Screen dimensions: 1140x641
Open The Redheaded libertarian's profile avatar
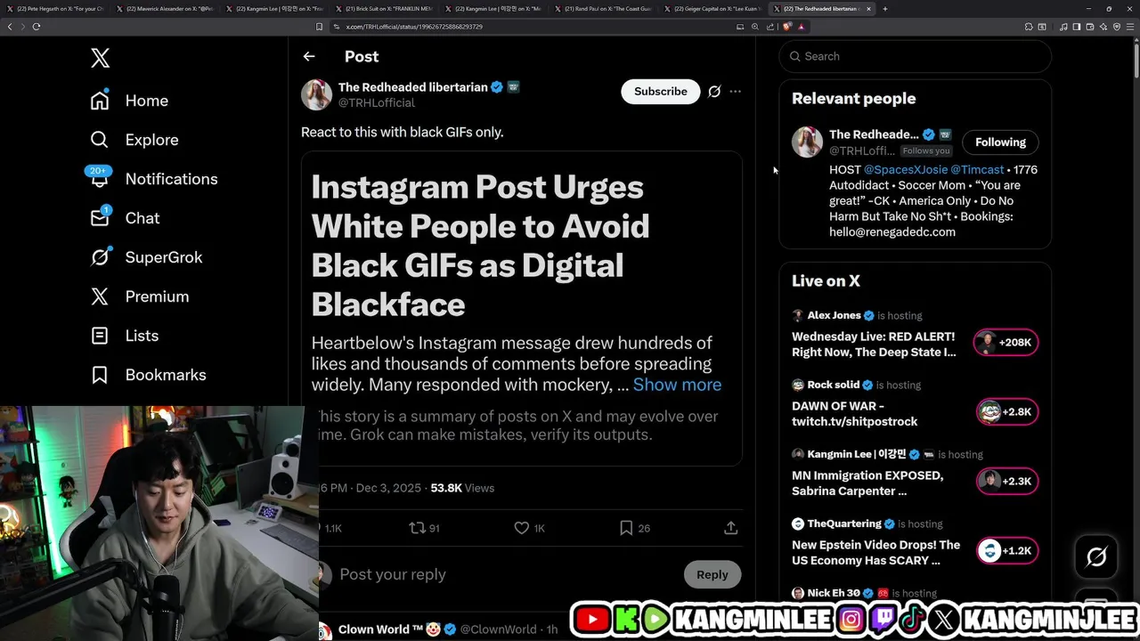click(x=316, y=94)
